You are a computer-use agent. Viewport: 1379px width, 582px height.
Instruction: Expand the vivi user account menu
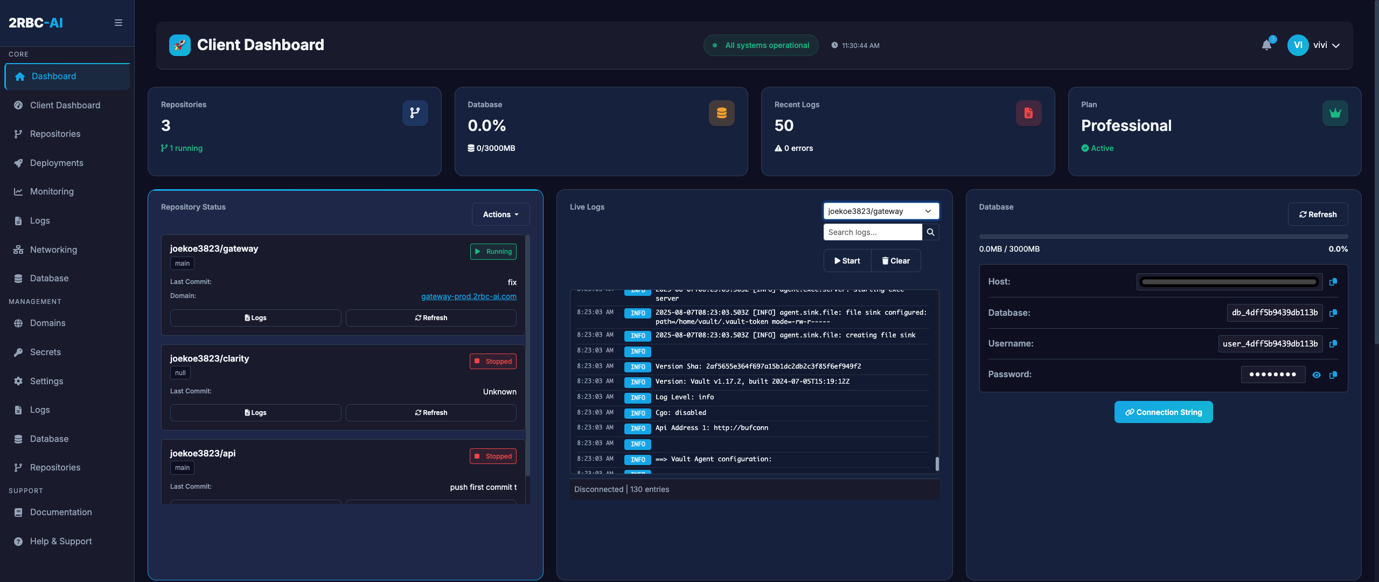(1315, 45)
